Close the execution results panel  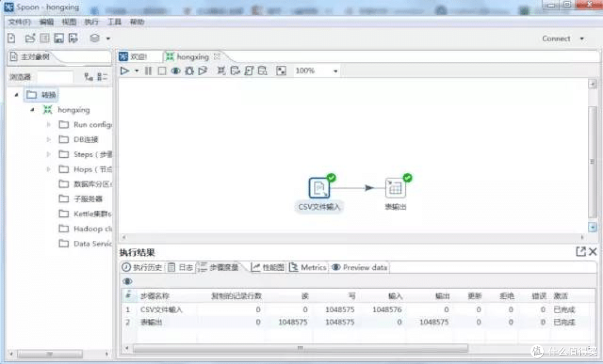[592, 252]
